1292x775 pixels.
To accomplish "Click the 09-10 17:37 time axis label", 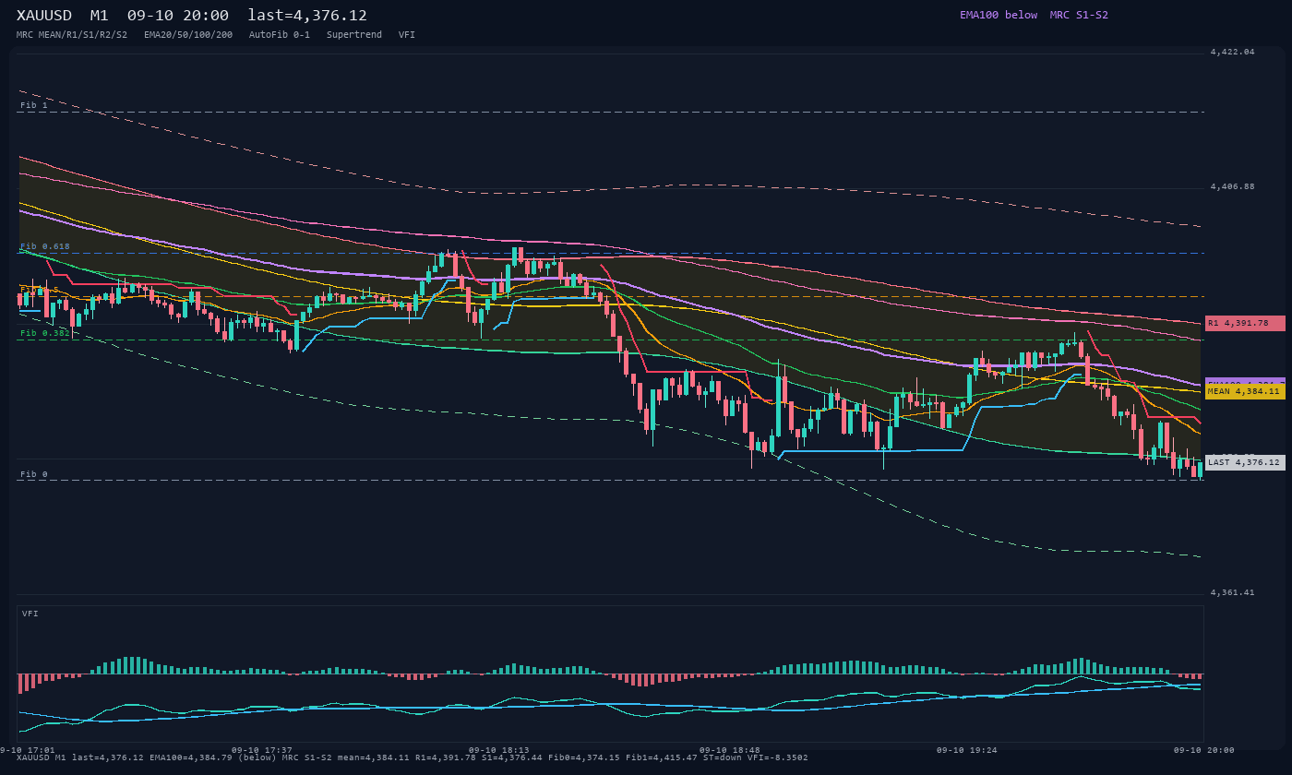I will [x=262, y=750].
